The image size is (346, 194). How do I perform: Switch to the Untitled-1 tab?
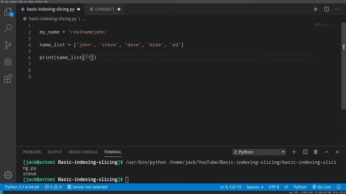click(x=104, y=9)
